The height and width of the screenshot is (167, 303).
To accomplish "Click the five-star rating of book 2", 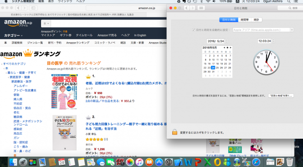I will coord(95,139).
